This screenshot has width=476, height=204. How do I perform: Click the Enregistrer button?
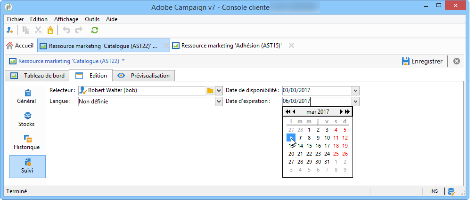[422, 61]
